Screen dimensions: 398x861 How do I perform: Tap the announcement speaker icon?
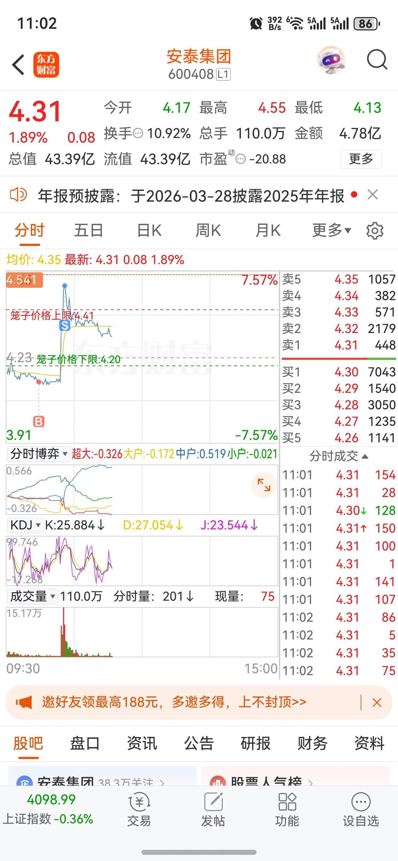coord(18,195)
